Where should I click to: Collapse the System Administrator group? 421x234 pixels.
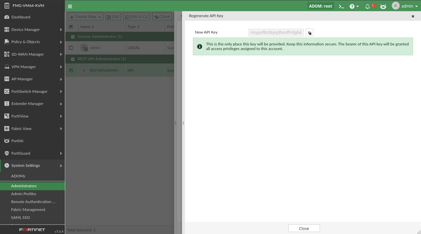point(73,37)
